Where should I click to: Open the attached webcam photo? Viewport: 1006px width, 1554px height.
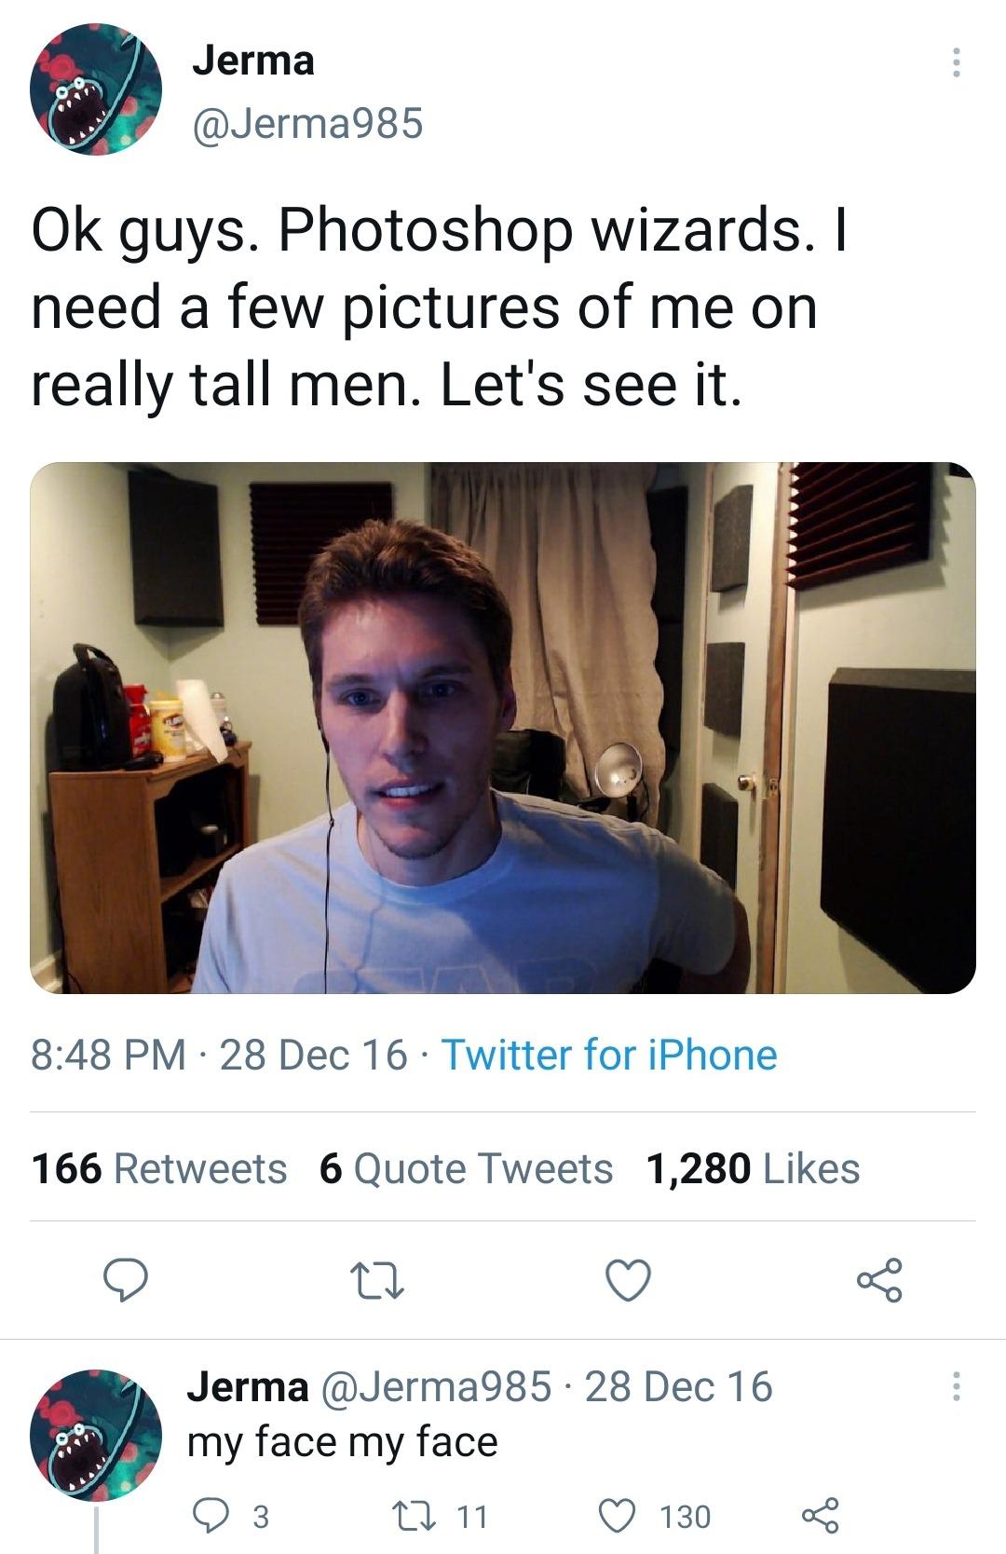[503, 728]
